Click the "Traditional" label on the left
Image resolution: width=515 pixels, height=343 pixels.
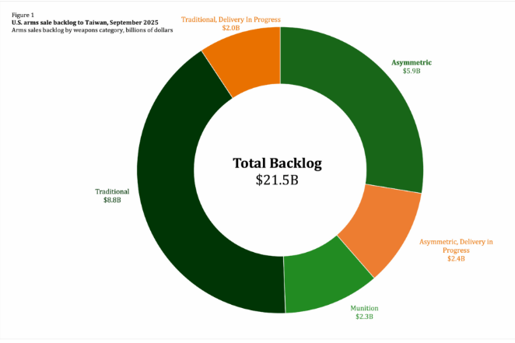(x=111, y=191)
